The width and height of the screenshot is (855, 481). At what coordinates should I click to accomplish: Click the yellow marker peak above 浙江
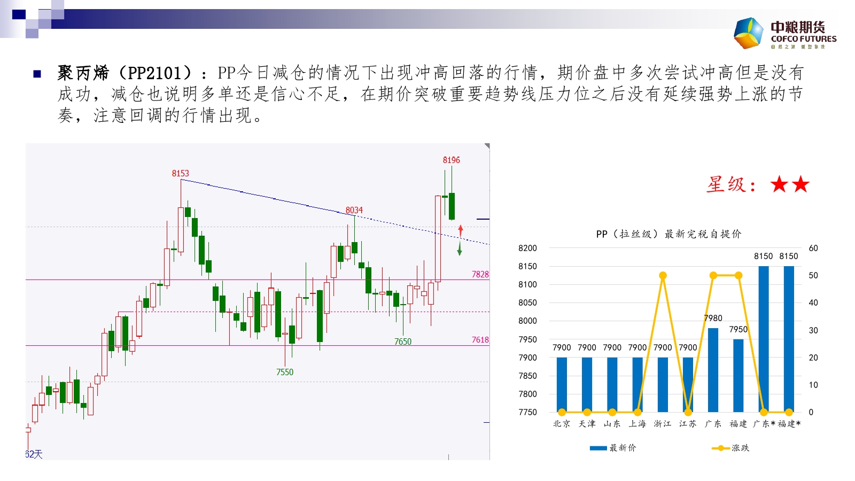pyautogui.click(x=663, y=276)
